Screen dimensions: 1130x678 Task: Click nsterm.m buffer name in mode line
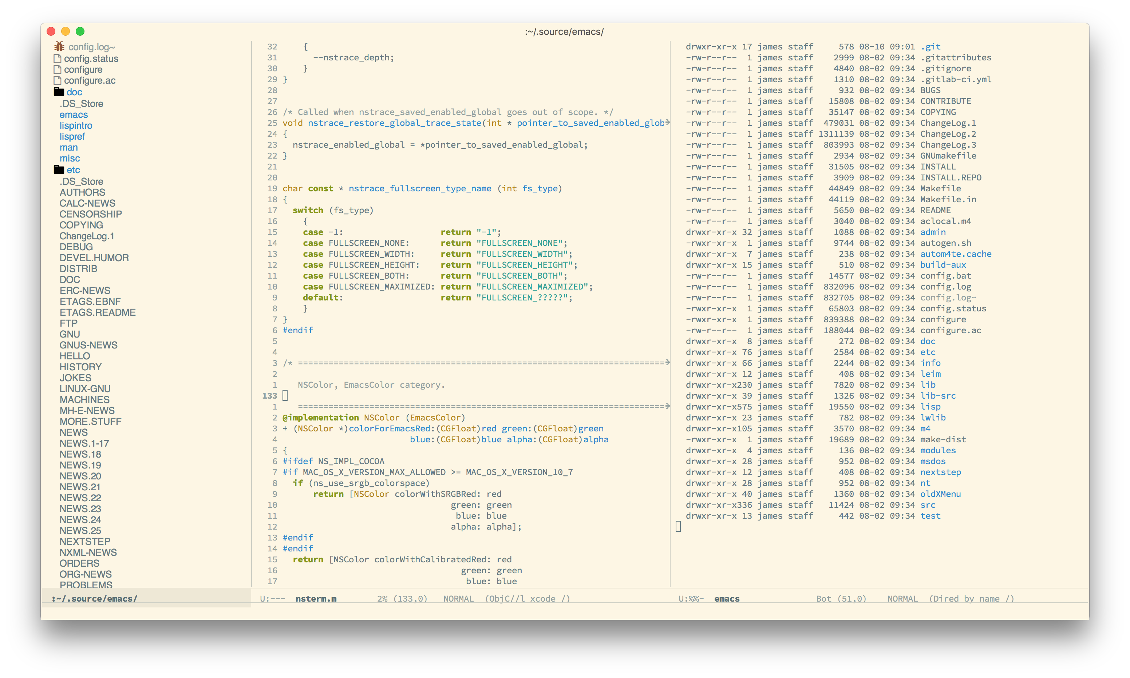[316, 599]
